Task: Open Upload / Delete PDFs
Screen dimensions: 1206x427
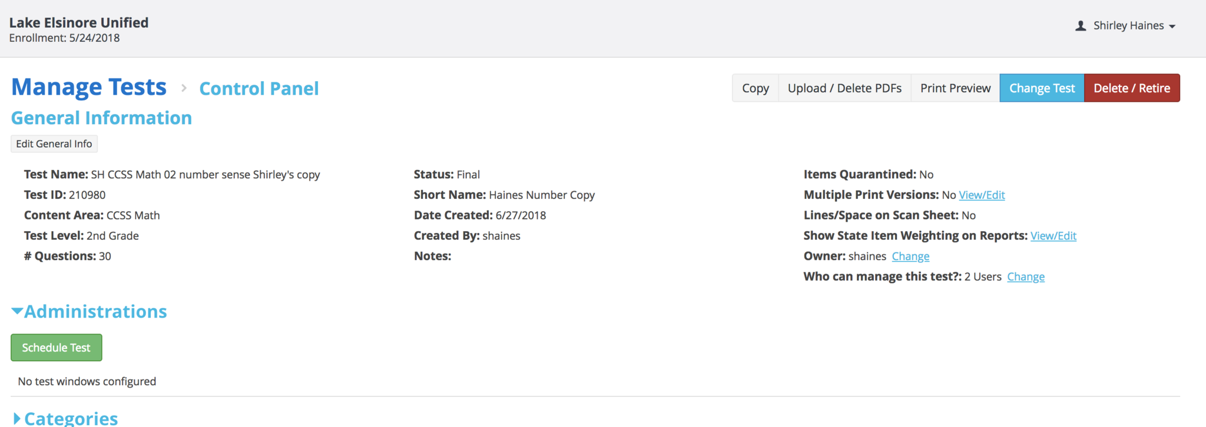Action: coord(844,88)
